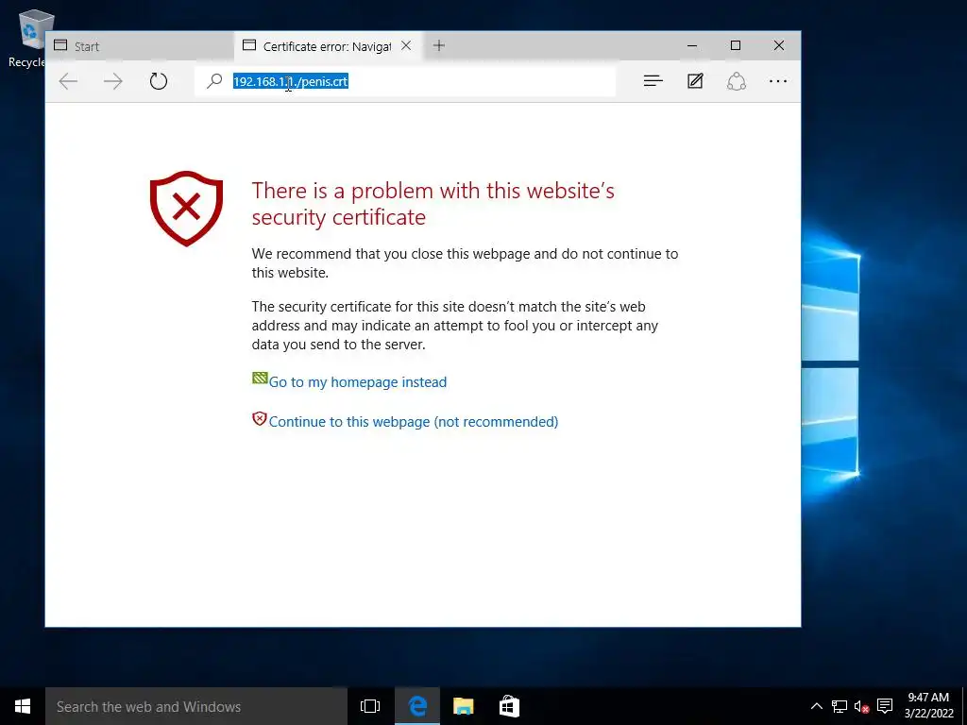Click text 'We recommend that you close this webpage'
This screenshot has height=725, width=967.
pyautogui.click(x=390, y=254)
